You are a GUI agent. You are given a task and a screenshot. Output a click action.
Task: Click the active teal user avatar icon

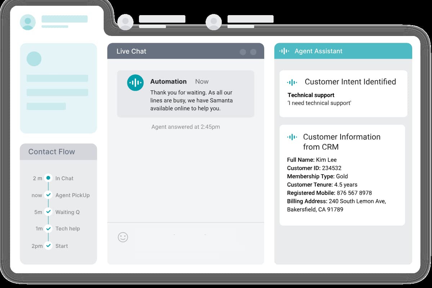28,22
